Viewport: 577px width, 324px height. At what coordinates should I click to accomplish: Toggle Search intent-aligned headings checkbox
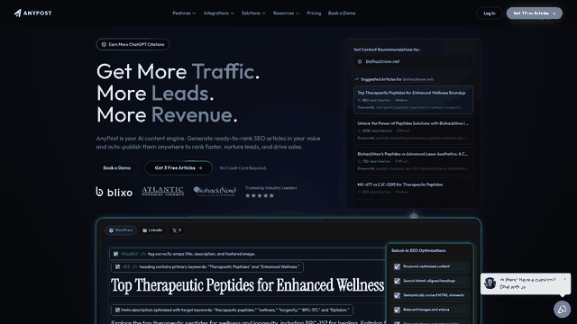tap(397, 281)
